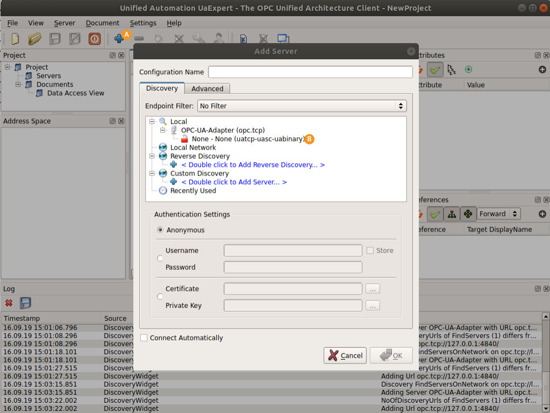Screen dimensions: 550x413
Task: Switch to the Advanced tab
Action: pyautogui.click(x=207, y=89)
